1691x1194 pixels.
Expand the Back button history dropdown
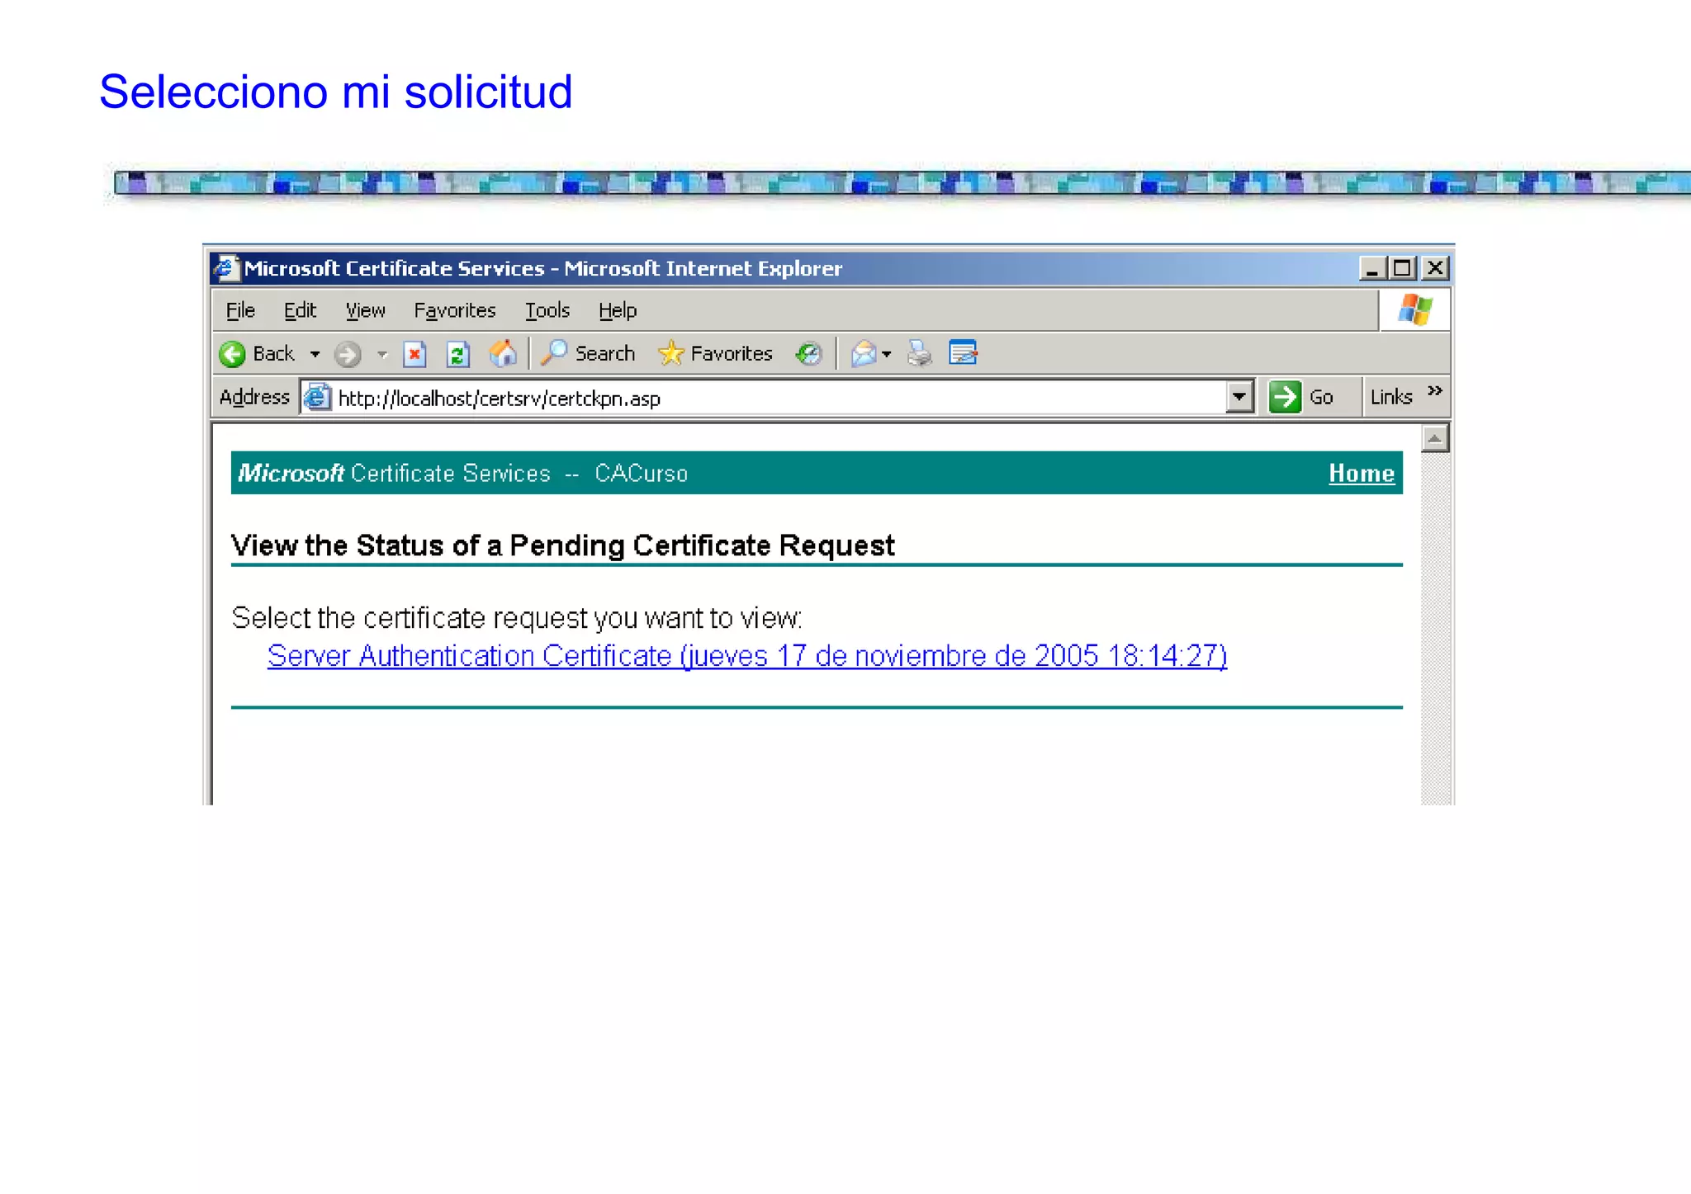315,355
